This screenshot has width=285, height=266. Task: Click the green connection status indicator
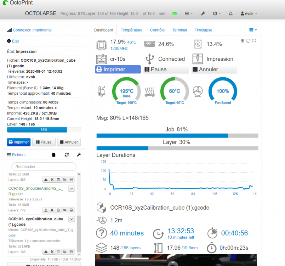[174, 13]
